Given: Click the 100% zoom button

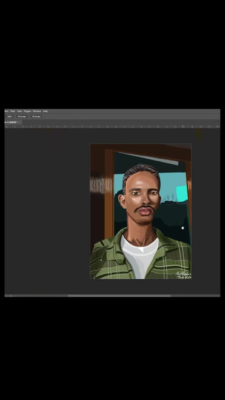Looking at the screenshot, I should pyautogui.click(x=10, y=116).
